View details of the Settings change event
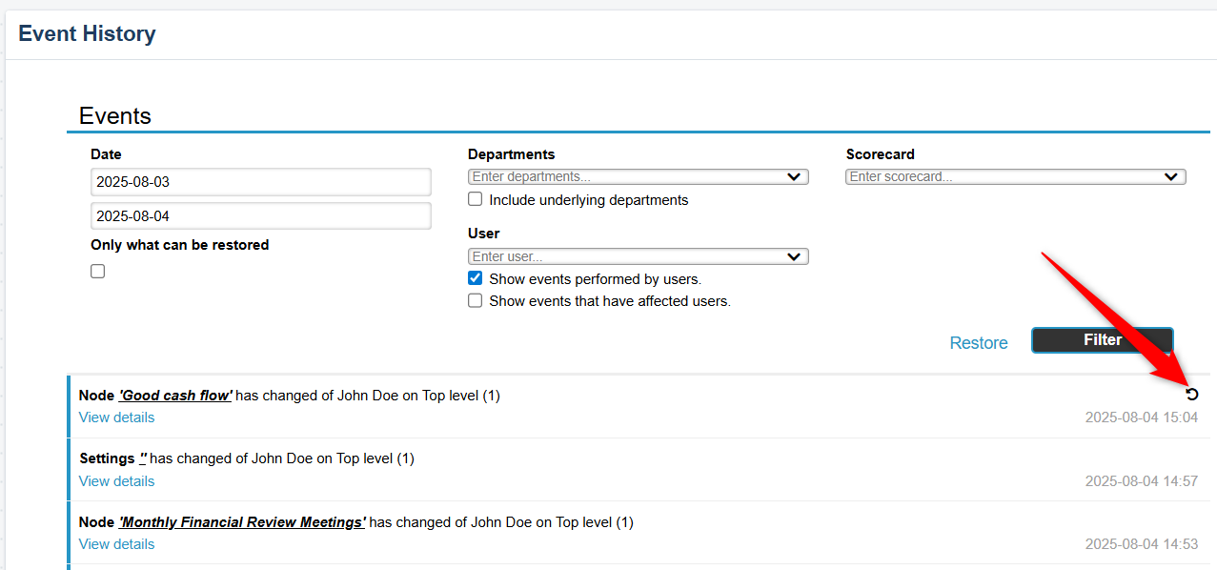Image resolution: width=1217 pixels, height=570 pixels. [116, 481]
